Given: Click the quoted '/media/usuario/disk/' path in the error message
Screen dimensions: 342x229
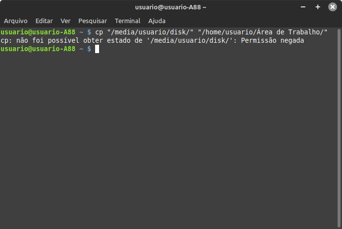Looking at the screenshot, I should click(190, 40).
